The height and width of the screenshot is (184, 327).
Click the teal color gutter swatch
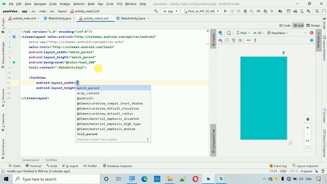pyautogui.click(x=14, y=62)
